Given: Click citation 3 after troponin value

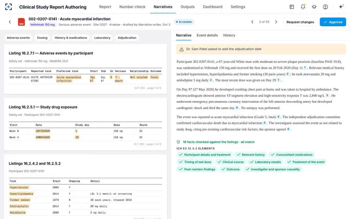Looking at the screenshot, I should [327, 95].
